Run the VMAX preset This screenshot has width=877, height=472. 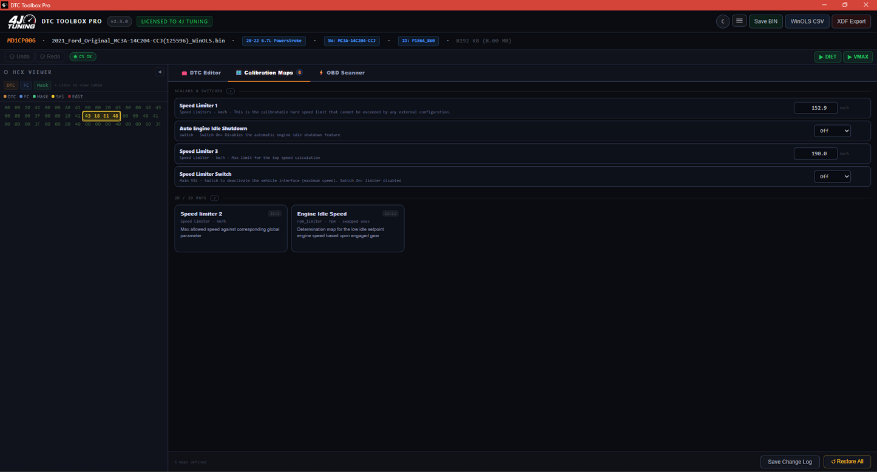[858, 56]
